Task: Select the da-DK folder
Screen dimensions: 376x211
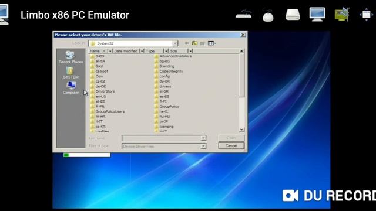Action: point(162,81)
